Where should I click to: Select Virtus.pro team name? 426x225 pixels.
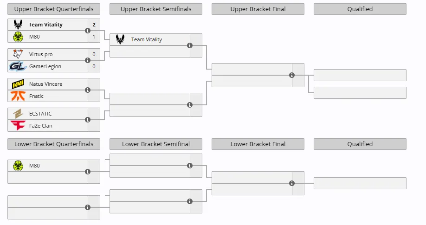[41, 54]
